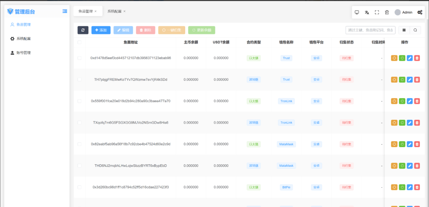Check the 0x82eabf5ab row checkbox
The width and height of the screenshot is (429, 207).
point(79,144)
